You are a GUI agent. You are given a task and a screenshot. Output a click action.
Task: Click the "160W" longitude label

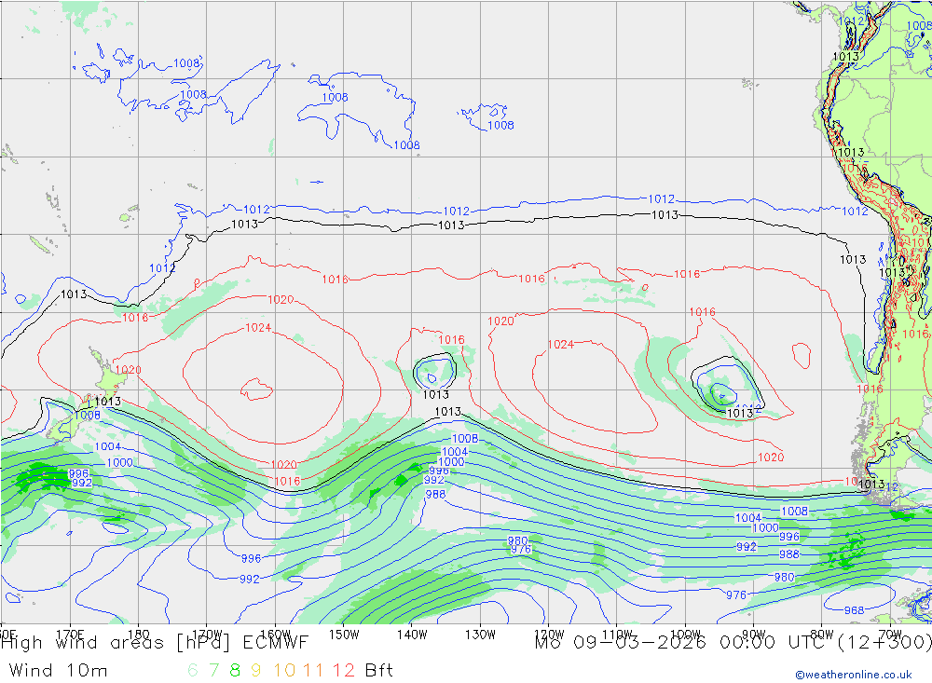click(275, 635)
